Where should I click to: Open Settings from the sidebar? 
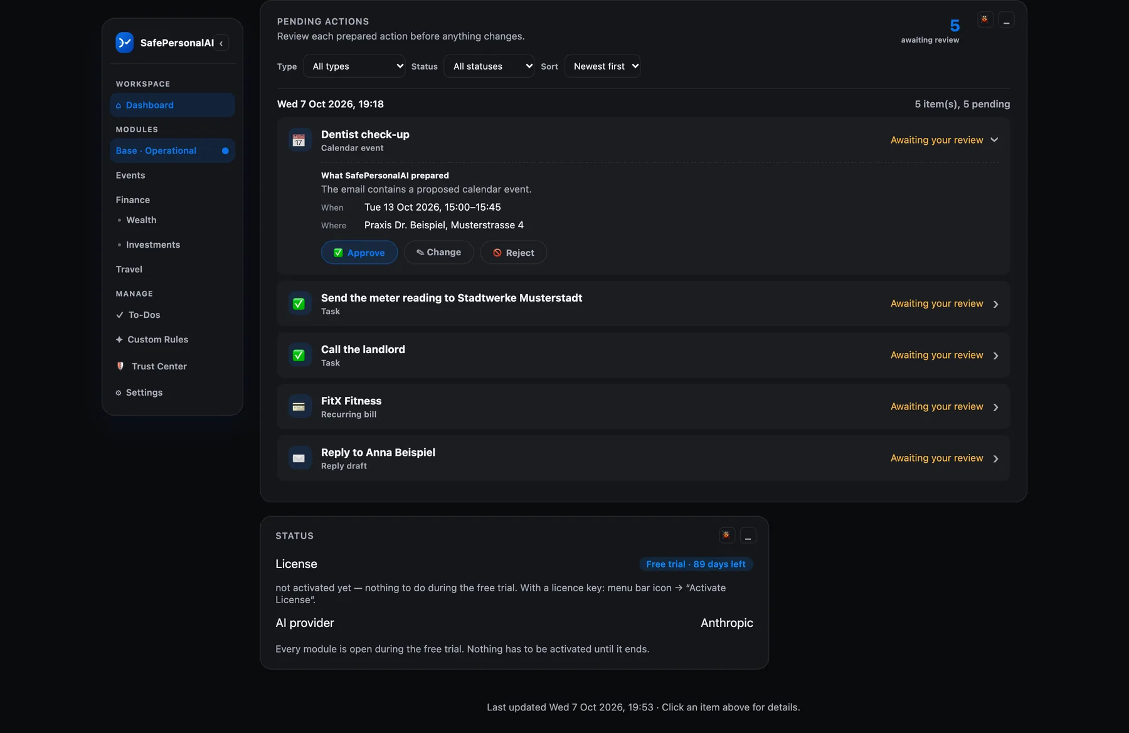click(172, 393)
